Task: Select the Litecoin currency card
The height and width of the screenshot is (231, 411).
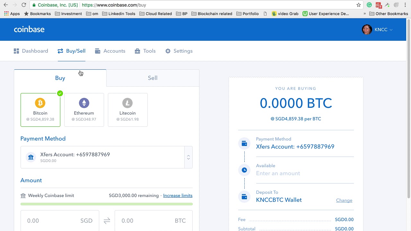Action: (128, 110)
